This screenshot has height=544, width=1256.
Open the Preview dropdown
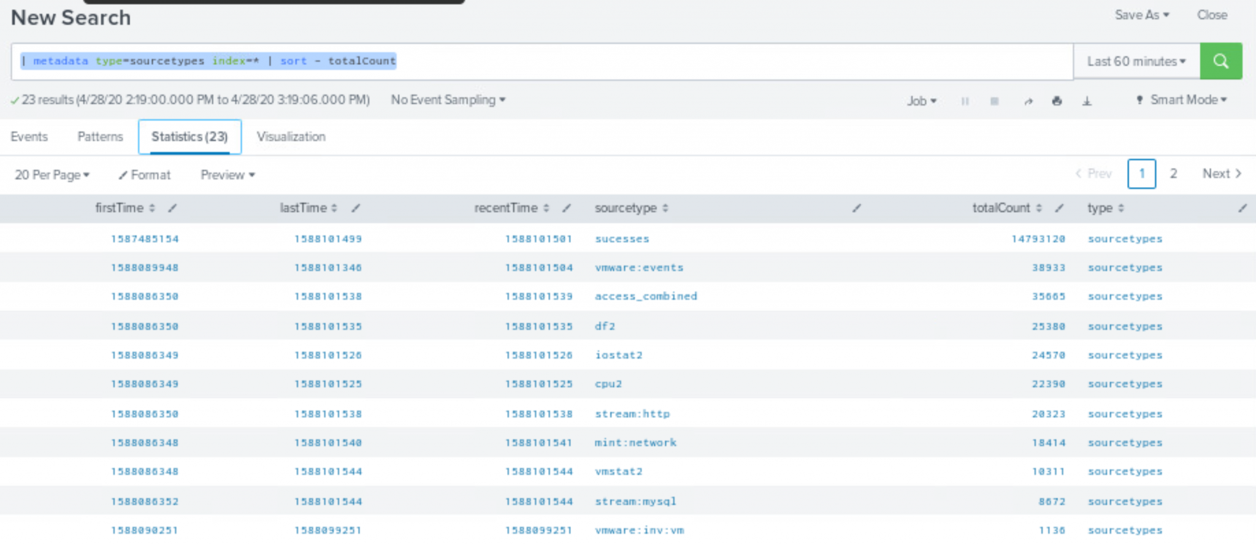coord(228,175)
